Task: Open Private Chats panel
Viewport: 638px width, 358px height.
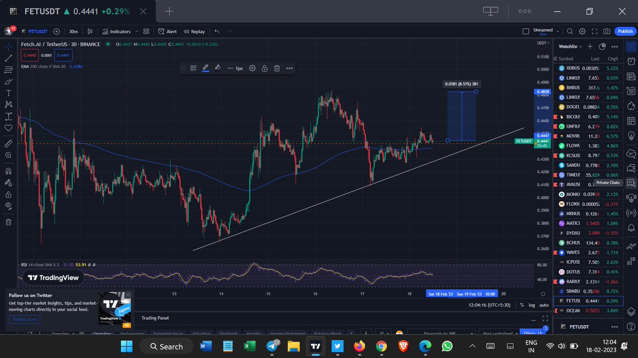Action: click(x=631, y=183)
